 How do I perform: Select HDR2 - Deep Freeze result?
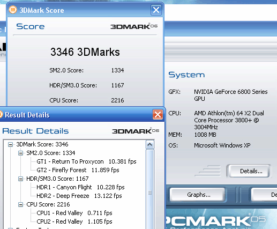coord(79,196)
